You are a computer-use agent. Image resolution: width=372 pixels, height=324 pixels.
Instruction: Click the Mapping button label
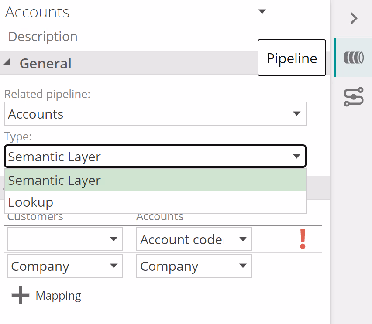click(x=58, y=296)
